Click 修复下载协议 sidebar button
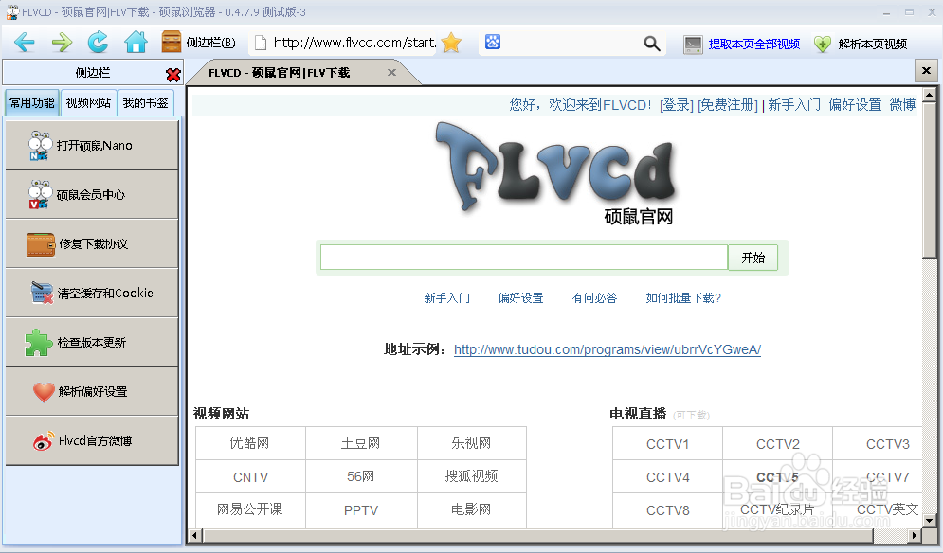This screenshot has height=553, width=943. (92, 243)
